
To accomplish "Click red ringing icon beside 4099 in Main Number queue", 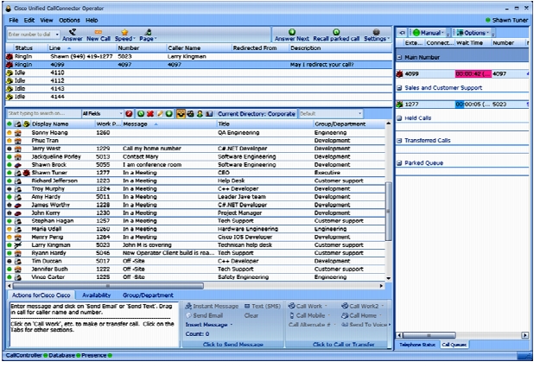I will 399,73.
